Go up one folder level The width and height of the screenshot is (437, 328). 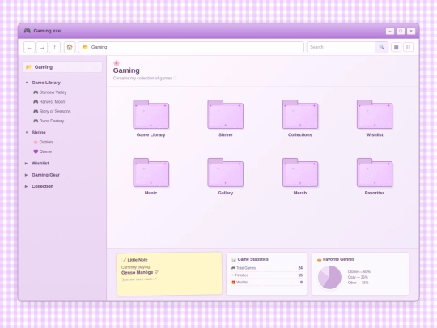55,47
